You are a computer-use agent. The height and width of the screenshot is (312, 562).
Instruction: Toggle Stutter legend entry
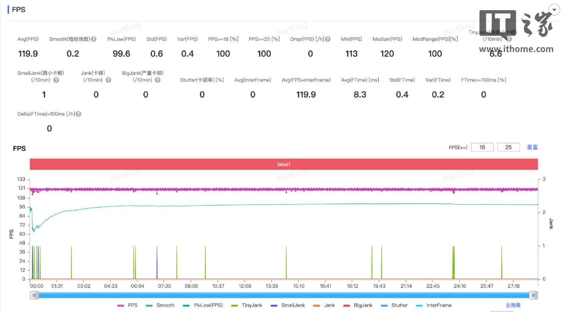[395, 305]
